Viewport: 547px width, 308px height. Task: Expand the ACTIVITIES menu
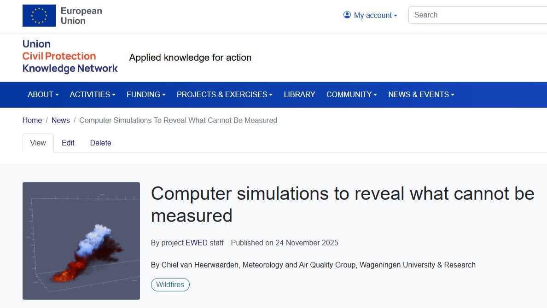[x=93, y=94]
